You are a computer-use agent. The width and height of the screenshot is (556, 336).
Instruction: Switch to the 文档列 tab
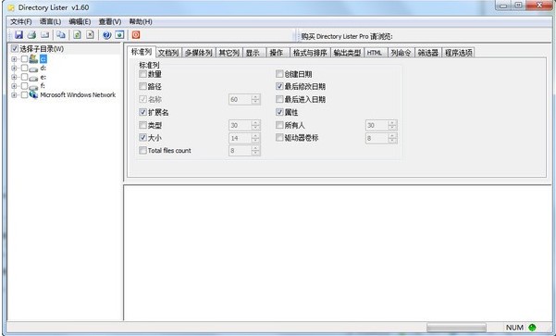[168, 53]
